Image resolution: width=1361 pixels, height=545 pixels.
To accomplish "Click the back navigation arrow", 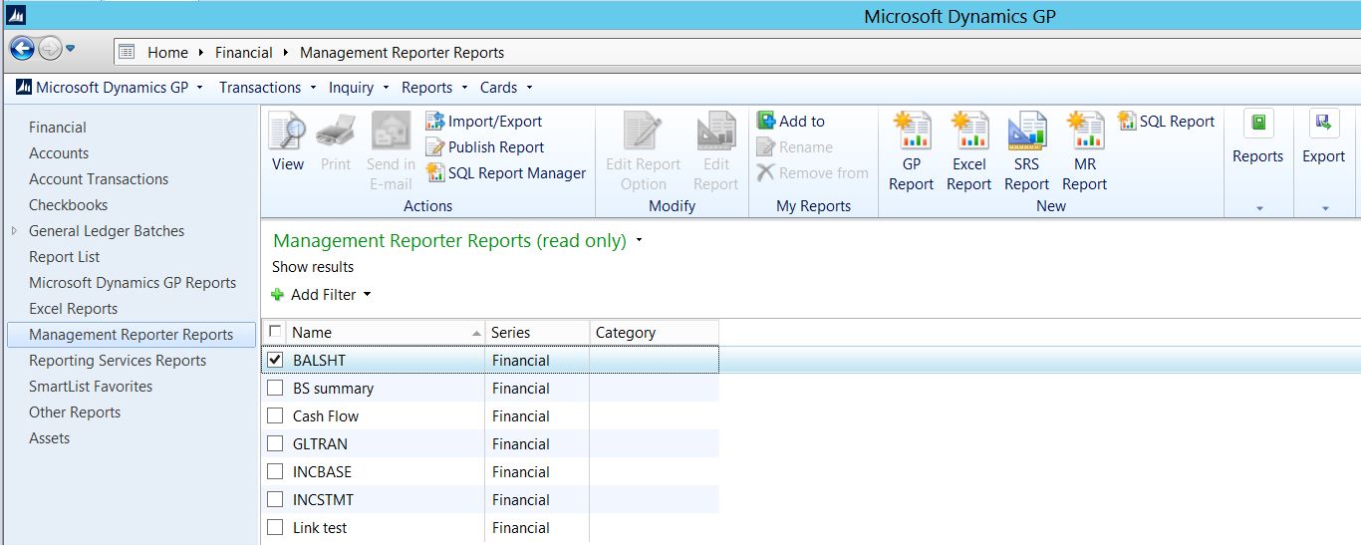I will coord(22,48).
